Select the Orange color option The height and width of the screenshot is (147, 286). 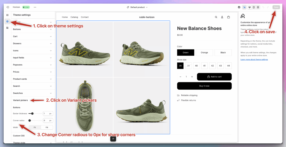click(x=204, y=53)
